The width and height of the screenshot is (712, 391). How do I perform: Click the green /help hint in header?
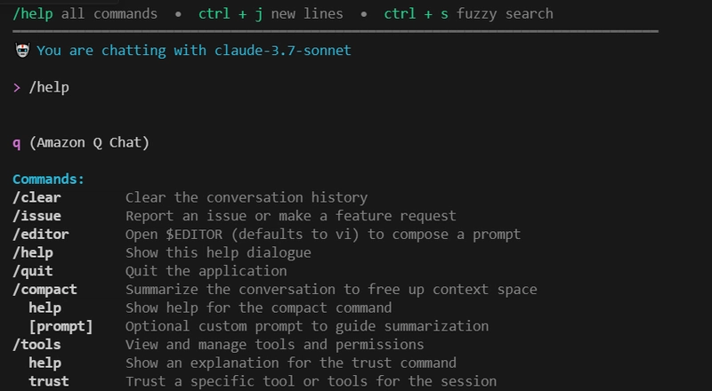33,14
